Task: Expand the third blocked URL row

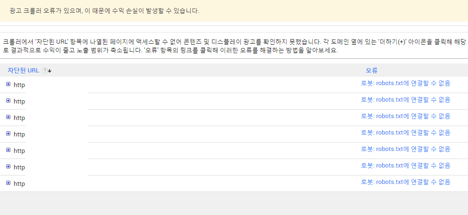Action: pos(8,117)
